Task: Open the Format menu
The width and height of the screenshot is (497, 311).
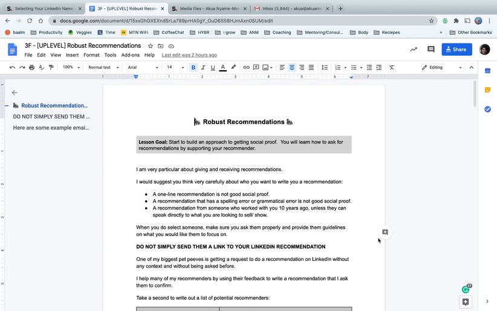Action: click(x=91, y=55)
